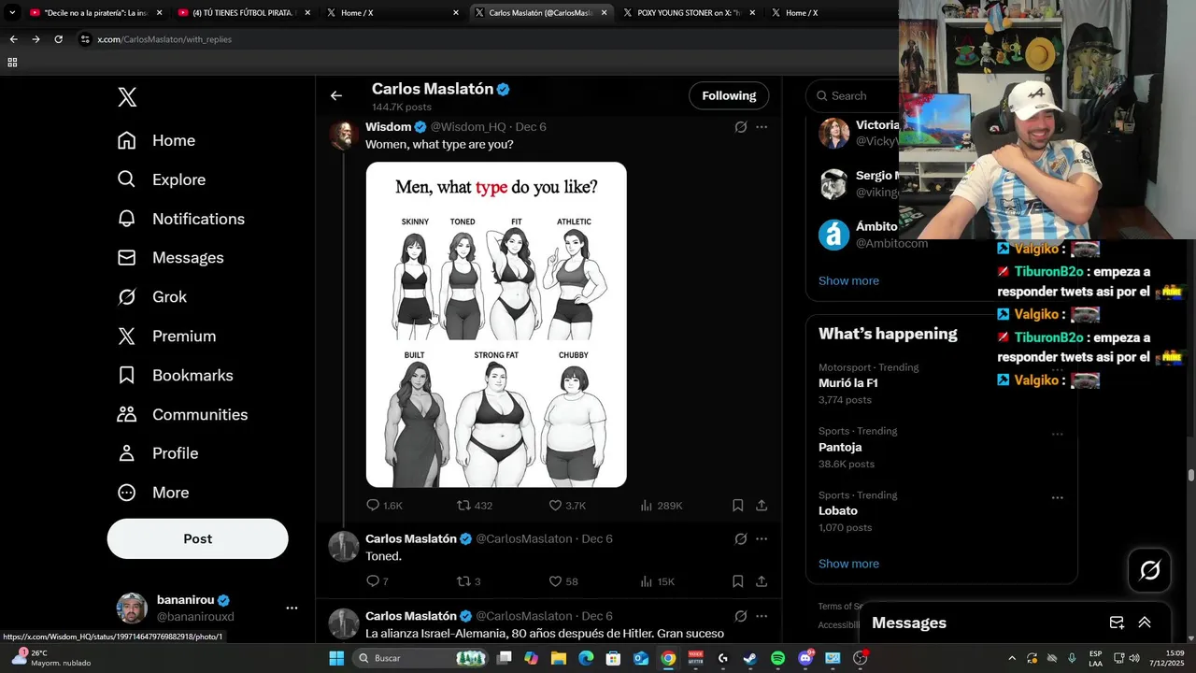Close the Carlos Maslatón browser tab
Viewport: 1196px width, 673px height.
[605, 13]
